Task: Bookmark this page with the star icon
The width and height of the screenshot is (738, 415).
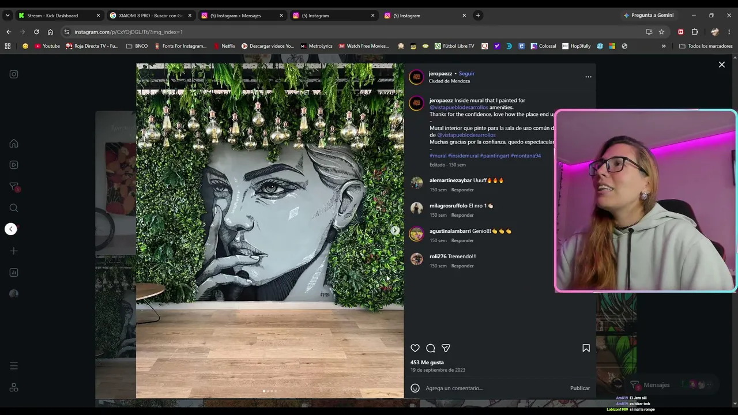Action: (x=661, y=32)
